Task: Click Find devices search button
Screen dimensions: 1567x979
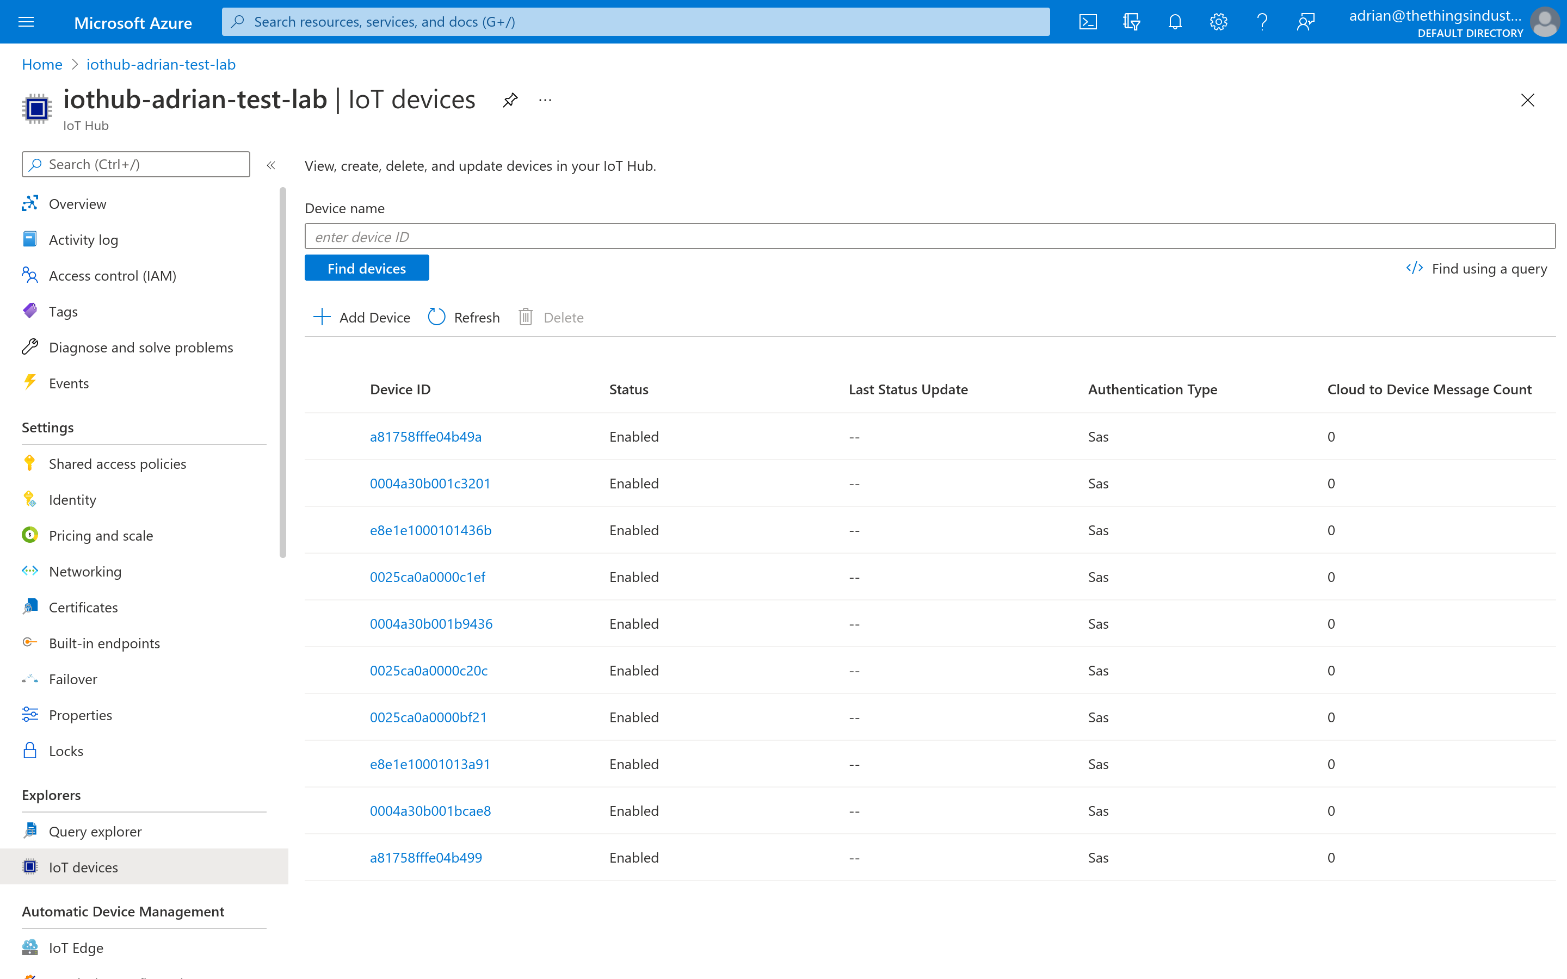Action: point(367,267)
